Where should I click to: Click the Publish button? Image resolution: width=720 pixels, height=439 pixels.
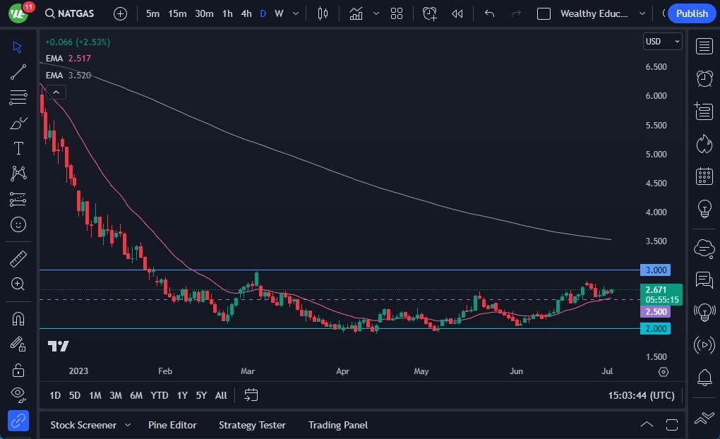[x=691, y=14]
